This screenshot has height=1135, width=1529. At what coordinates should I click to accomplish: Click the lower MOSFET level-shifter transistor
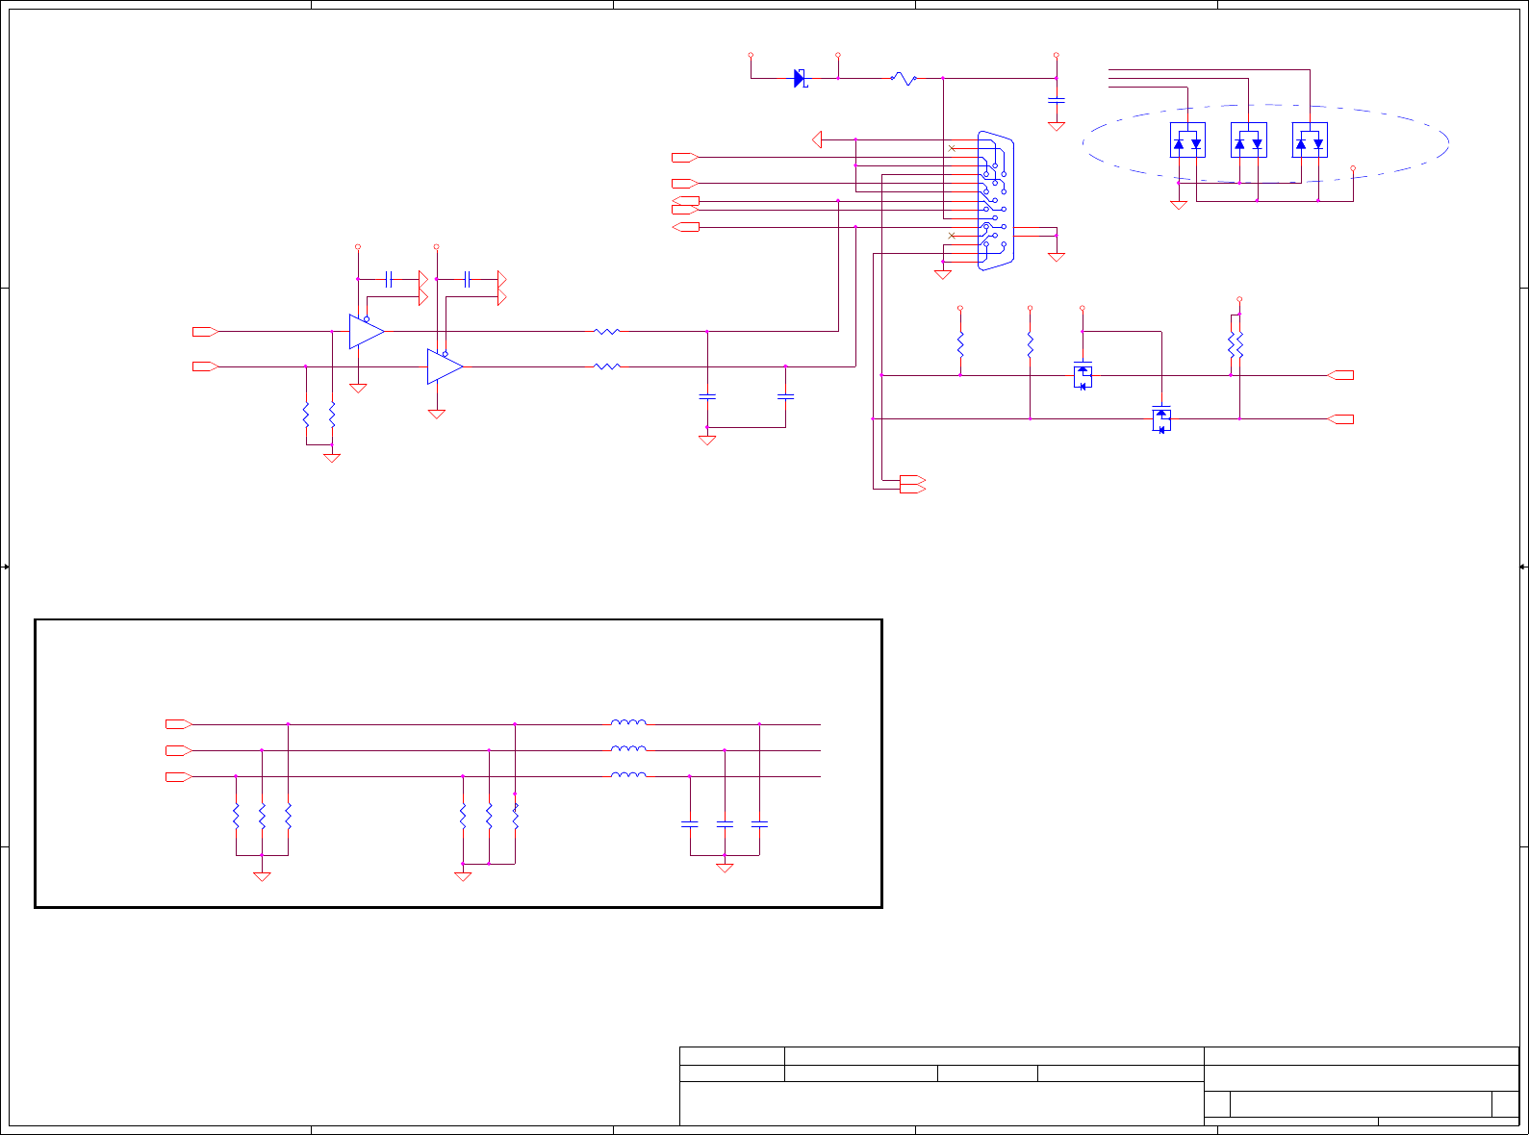pos(1161,418)
